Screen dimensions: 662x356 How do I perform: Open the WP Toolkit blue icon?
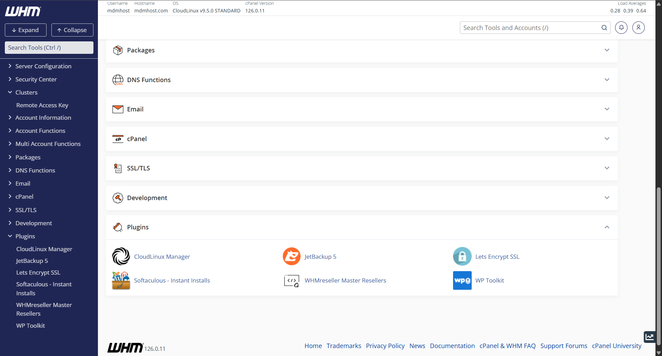(x=462, y=280)
